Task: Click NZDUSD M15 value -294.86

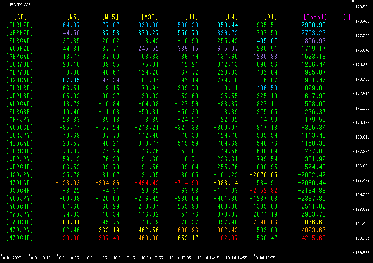Action: pos(107,183)
